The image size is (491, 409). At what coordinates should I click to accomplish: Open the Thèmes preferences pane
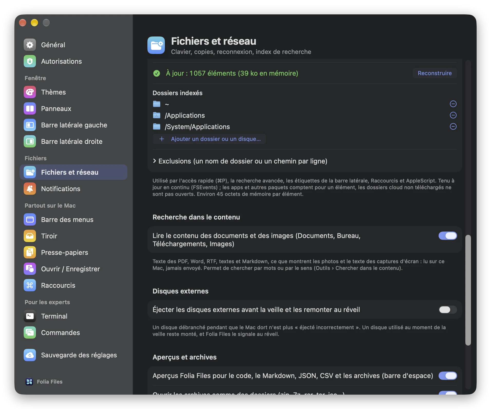pos(73,92)
